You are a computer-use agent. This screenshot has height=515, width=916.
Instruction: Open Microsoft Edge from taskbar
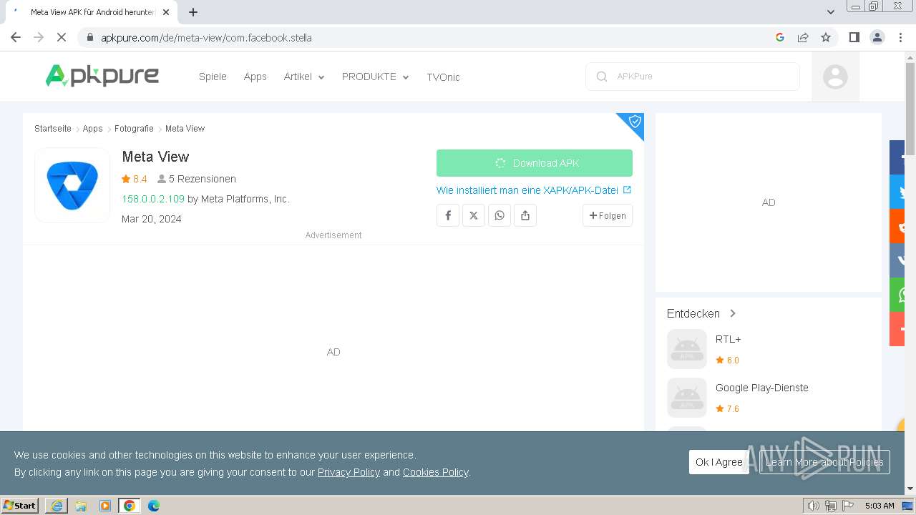pyautogui.click(x=154, y=506)
